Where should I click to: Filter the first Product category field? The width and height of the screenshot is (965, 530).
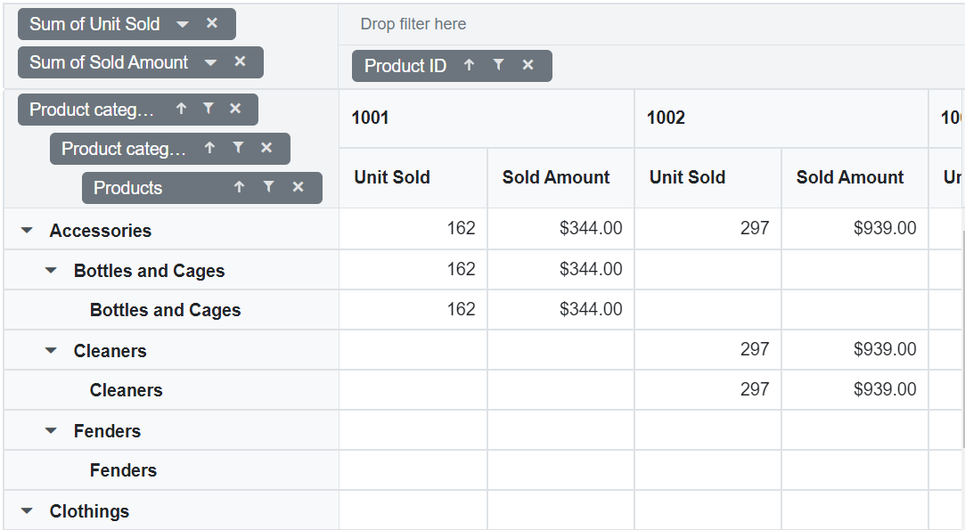tap(207, 109)
